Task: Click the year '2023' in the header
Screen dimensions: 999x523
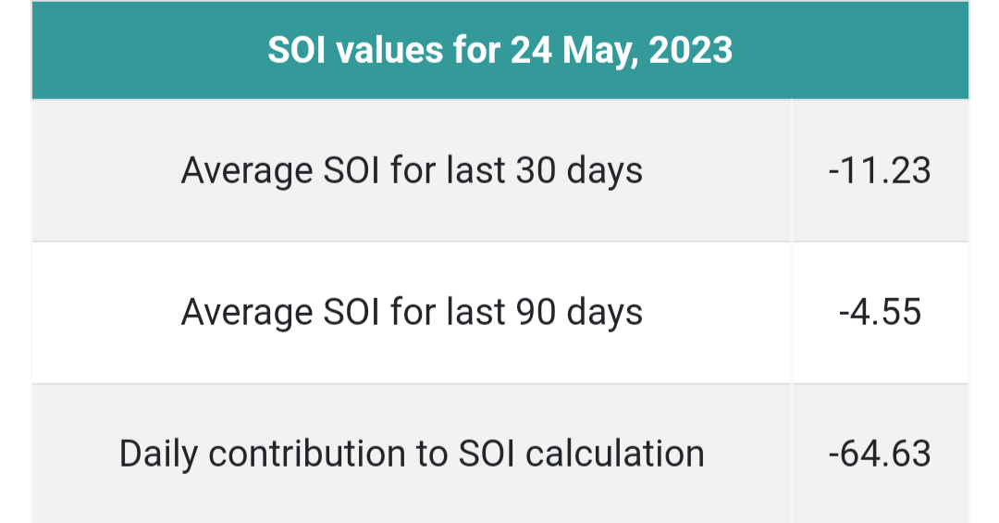Action: 691,50
